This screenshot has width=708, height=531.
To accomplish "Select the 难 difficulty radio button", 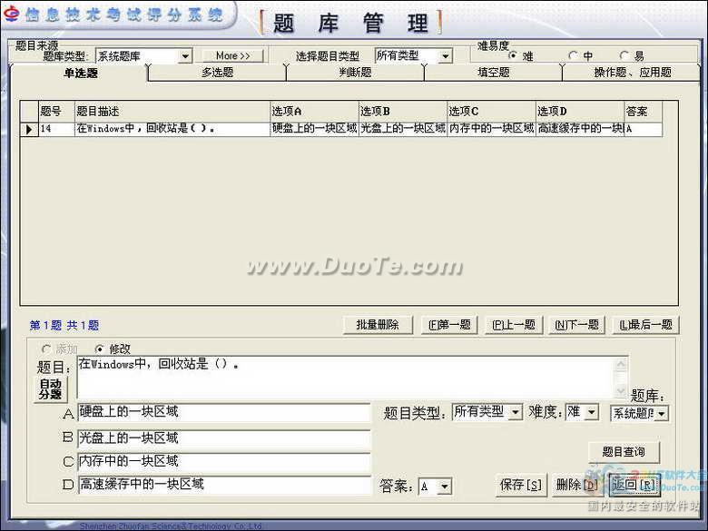I will [x=514, y=56].
